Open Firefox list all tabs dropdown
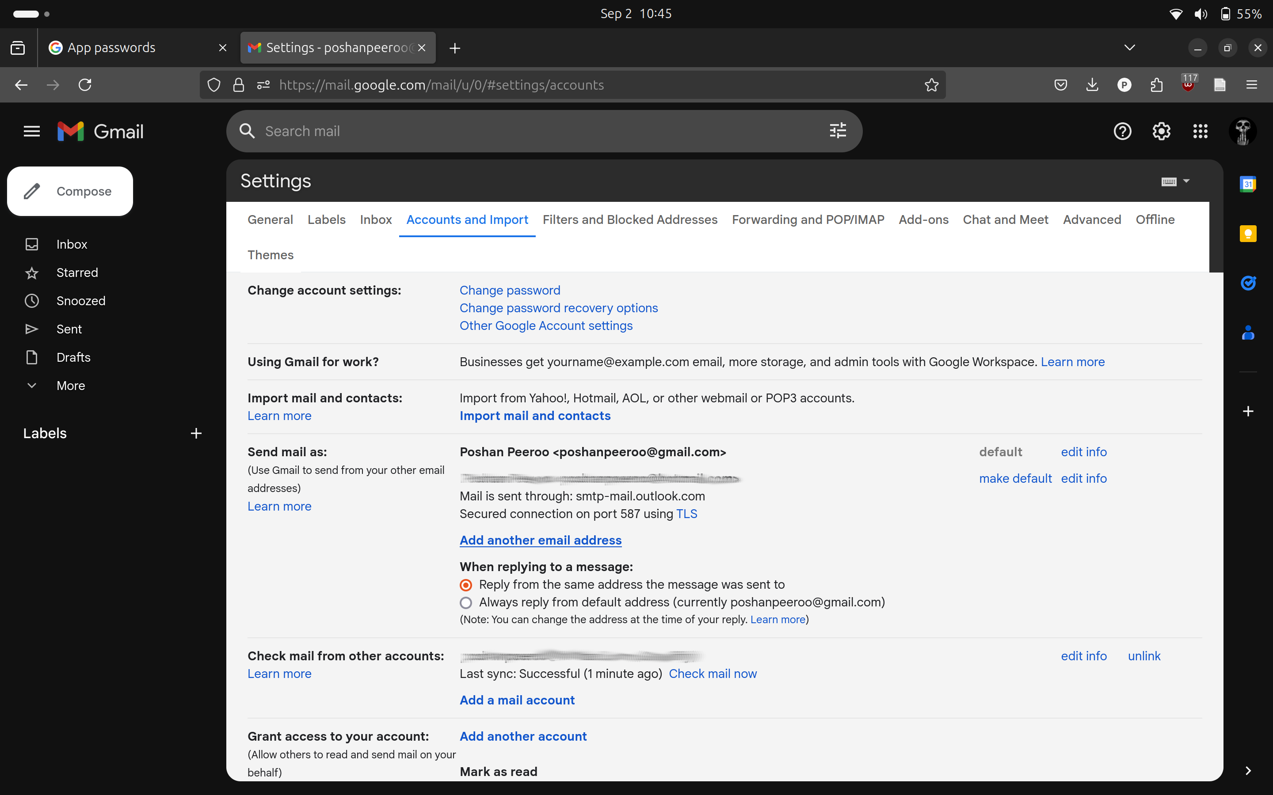The width and height of the screenshot is (1273, 795). point(1129,48)
